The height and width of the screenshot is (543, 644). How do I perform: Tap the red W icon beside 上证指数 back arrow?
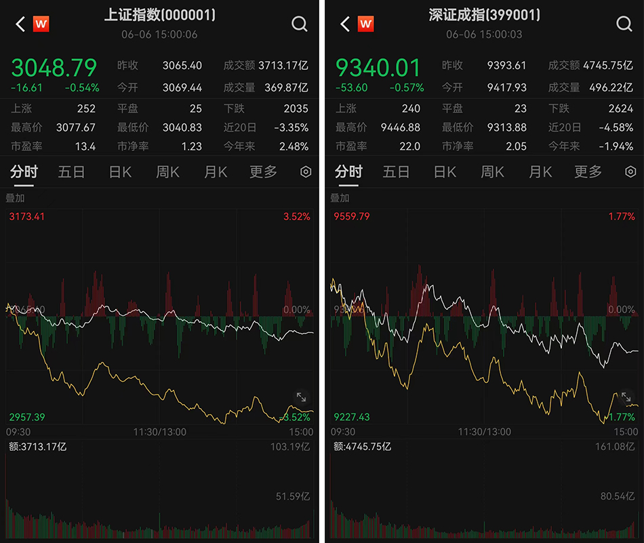tap(41, 24)
